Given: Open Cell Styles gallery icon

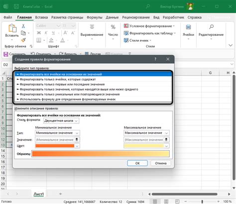Looking at the screenshot, I should tap(126, 40).
